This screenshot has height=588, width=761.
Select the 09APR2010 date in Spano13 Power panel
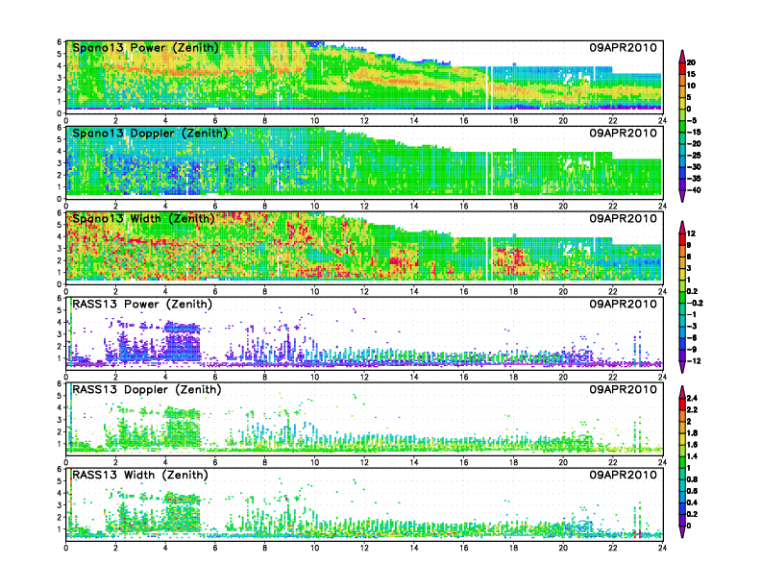[624, 47]
